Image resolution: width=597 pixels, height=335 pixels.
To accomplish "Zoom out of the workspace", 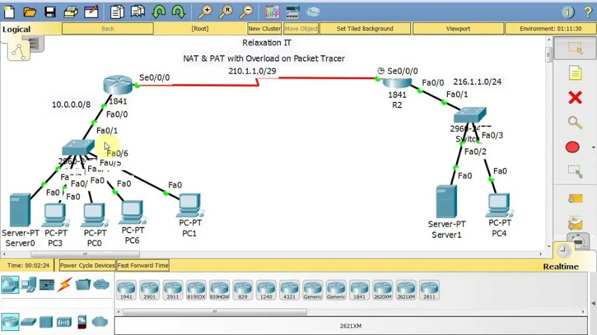I will pyautogui.click(x=247, y=11).
